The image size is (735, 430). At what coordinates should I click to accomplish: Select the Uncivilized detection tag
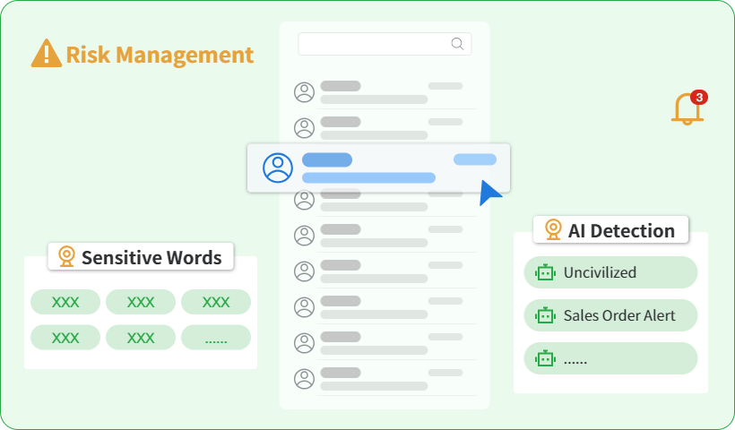[610, 272]
